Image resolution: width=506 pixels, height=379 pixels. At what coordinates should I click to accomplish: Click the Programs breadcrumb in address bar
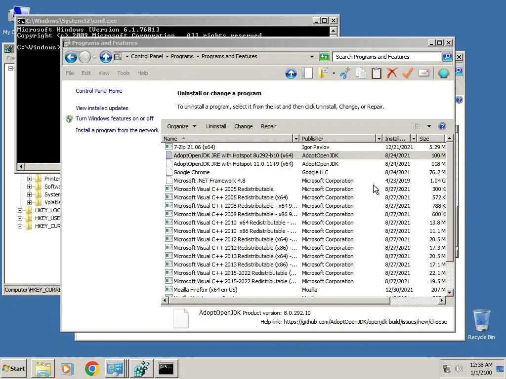[x=182, y=56]
